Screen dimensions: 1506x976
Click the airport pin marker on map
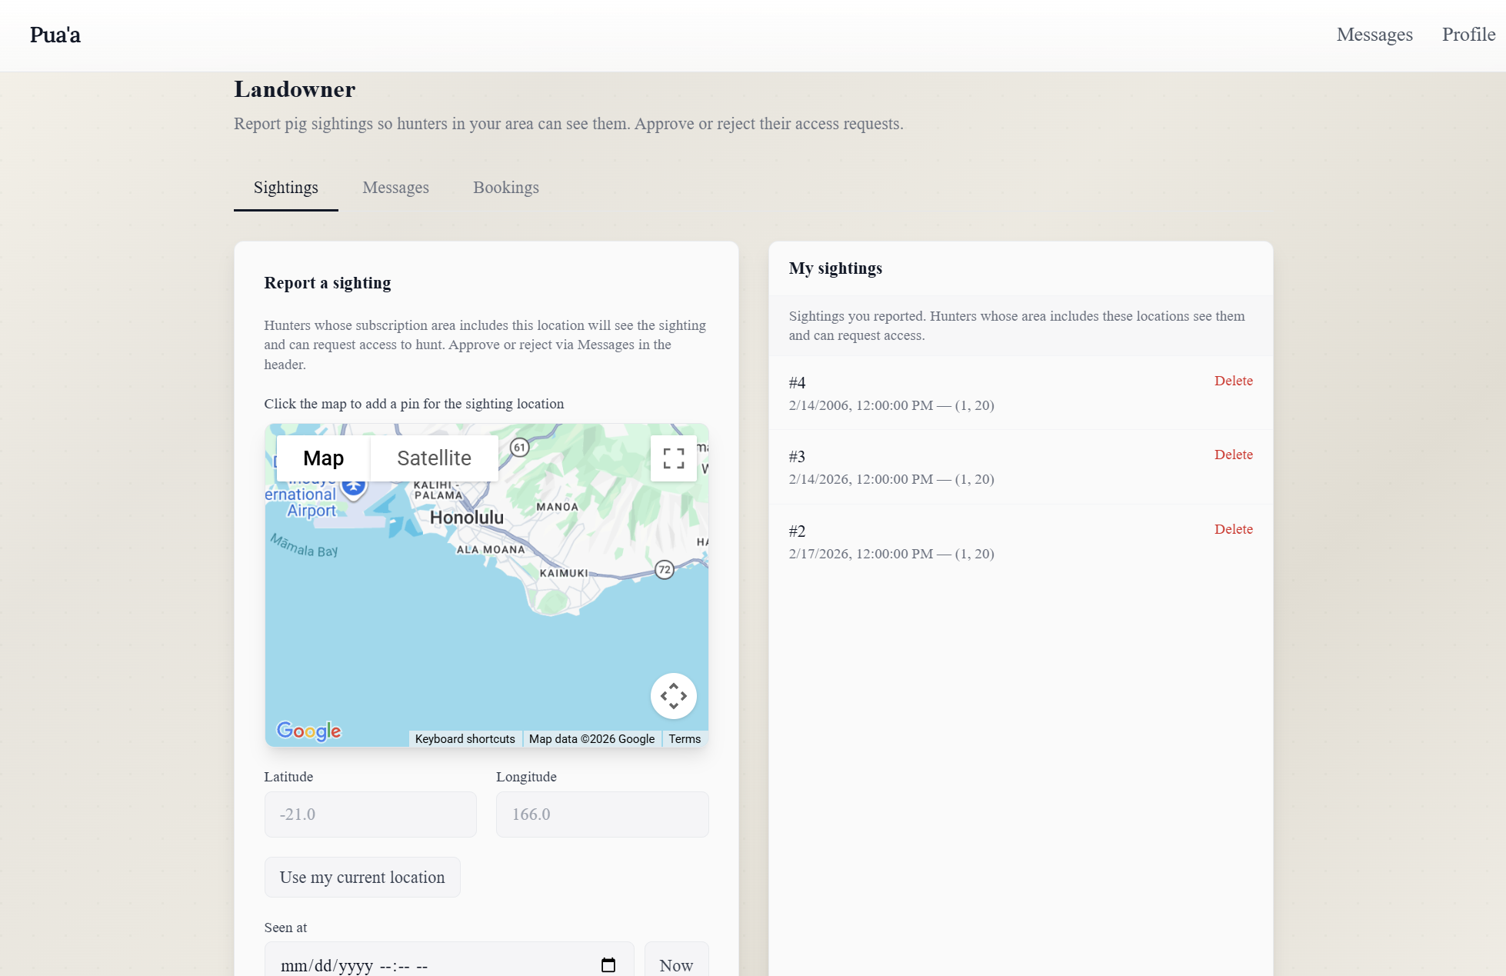353,488
